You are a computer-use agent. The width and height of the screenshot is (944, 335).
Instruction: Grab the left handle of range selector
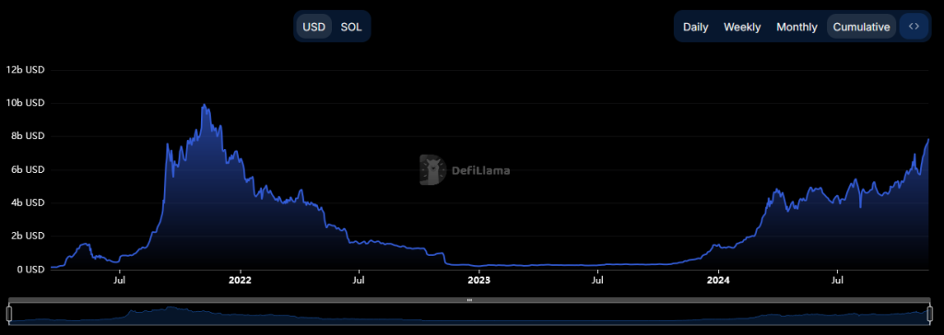(x=9, y=314)
